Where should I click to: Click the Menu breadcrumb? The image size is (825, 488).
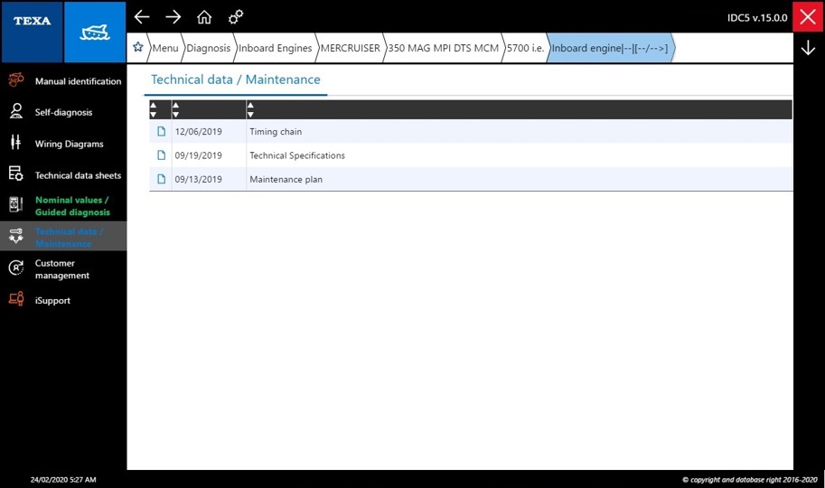(165, 48)
